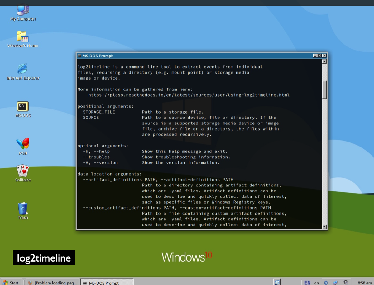Click the taskbar clock showing 8:58 am

coord(365,283)
